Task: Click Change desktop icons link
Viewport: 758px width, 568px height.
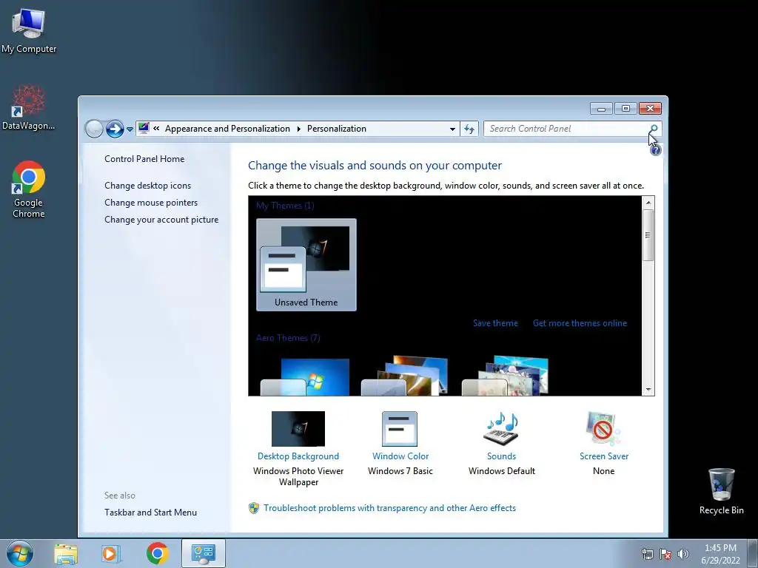Action: coord(147,186)
